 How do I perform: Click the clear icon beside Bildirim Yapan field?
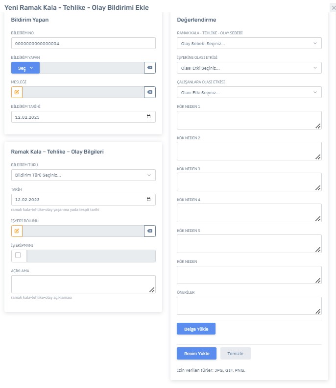tap(150, 68)
